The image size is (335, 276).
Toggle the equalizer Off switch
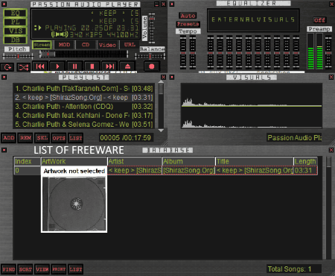319,20
